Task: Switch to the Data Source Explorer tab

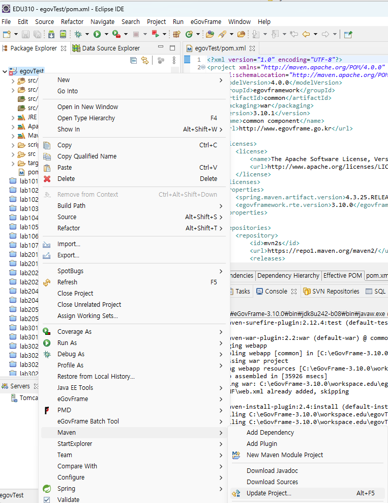Action: point(107,48)
